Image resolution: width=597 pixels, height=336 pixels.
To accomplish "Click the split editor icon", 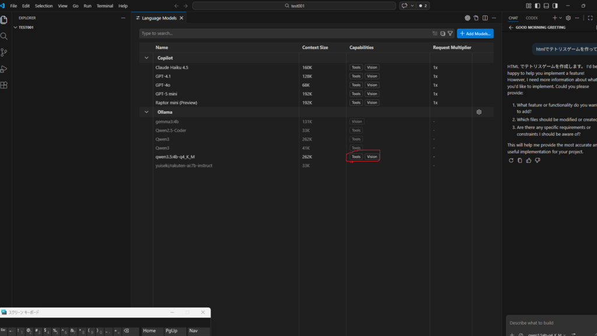I will pos(485,18).
